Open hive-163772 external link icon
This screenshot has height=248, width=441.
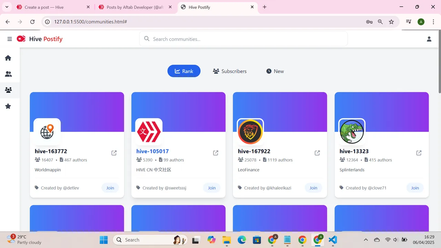coord(114,153)
